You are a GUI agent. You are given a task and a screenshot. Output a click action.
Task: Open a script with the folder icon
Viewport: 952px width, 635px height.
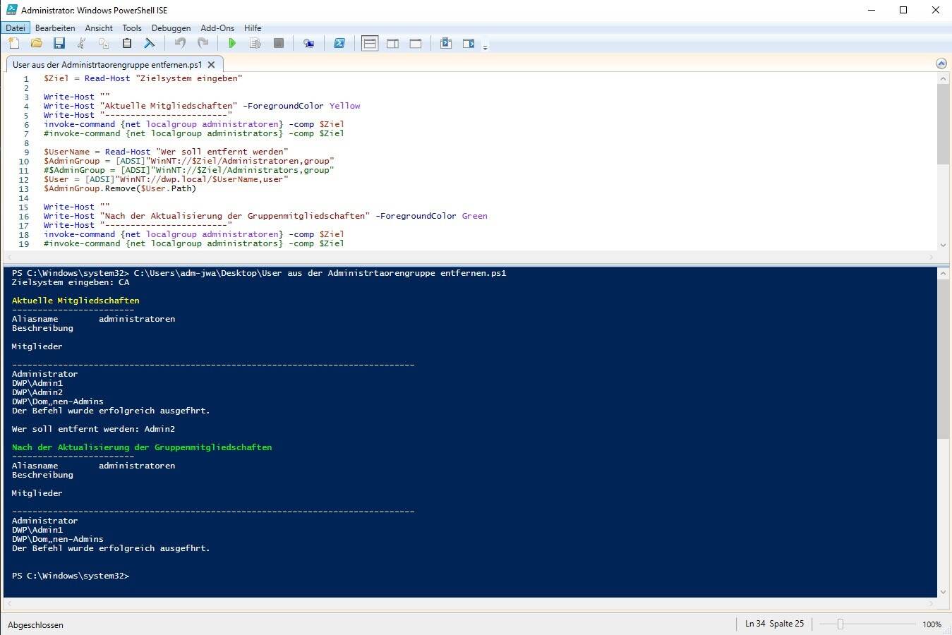36,44
